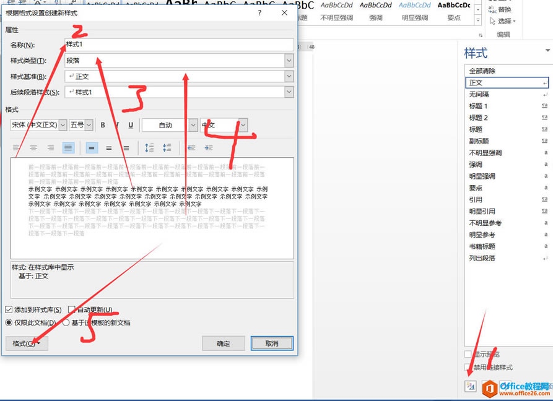Viewport: 553px width, 401px height.
Task: Select 标题 1 in Styles pane
Action: (507, 106)
